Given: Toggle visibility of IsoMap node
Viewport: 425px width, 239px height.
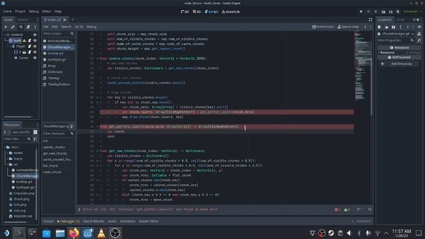Looking at the screenshot, I should coord(35,40).
